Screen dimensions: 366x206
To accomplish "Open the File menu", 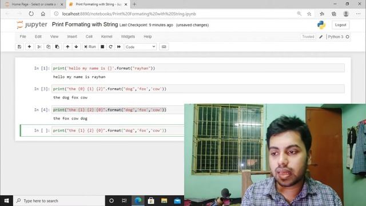I will pos(23,37).
